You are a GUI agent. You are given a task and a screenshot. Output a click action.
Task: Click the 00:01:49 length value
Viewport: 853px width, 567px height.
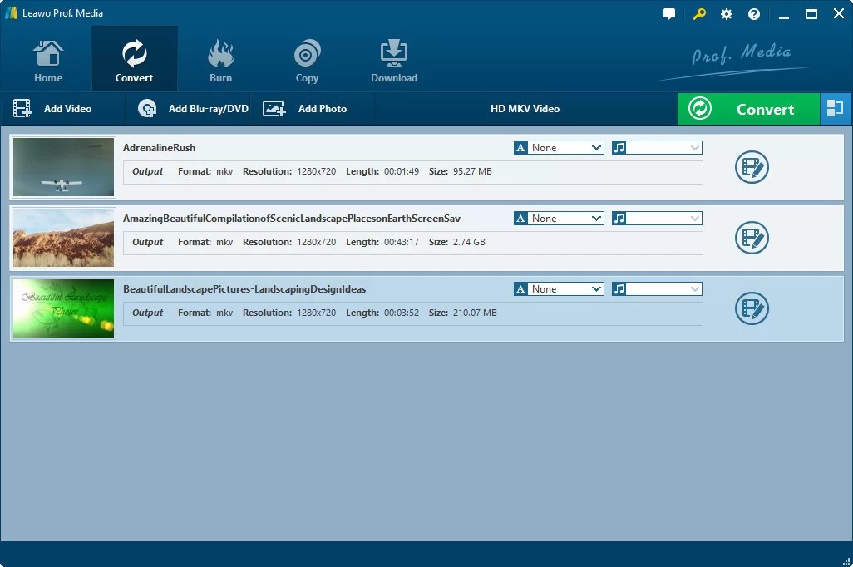coord(402,171)
